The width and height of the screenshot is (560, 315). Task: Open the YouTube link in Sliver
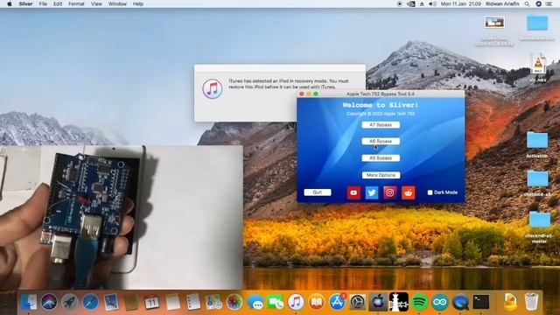click(x=353, y=192)
